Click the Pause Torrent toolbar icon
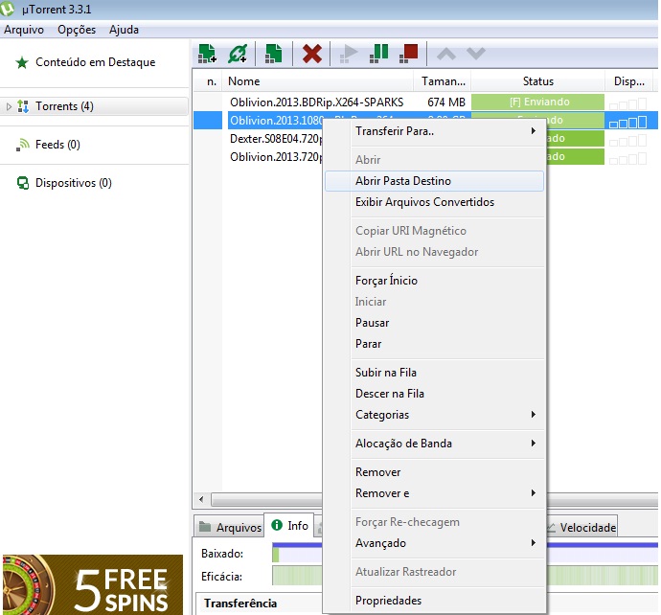The width and height of the screenshot is (661, 615). point(378,54)
